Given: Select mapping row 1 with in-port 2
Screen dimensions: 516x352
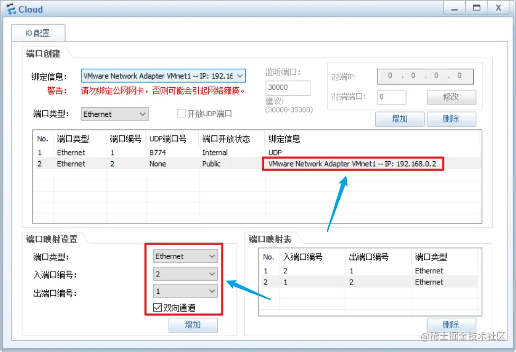Looking at the screenshot, I should click(x=369, y=271).
